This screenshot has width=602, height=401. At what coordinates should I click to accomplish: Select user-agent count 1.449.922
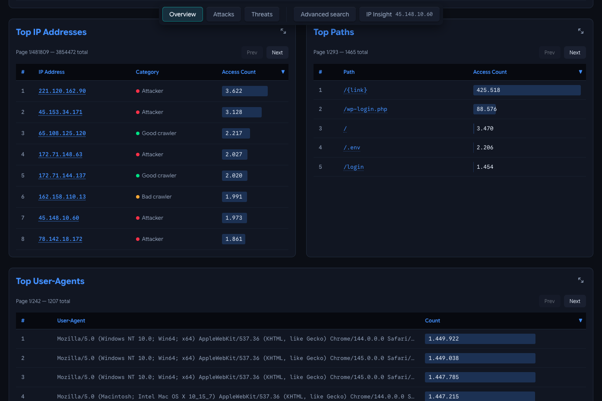480,339
